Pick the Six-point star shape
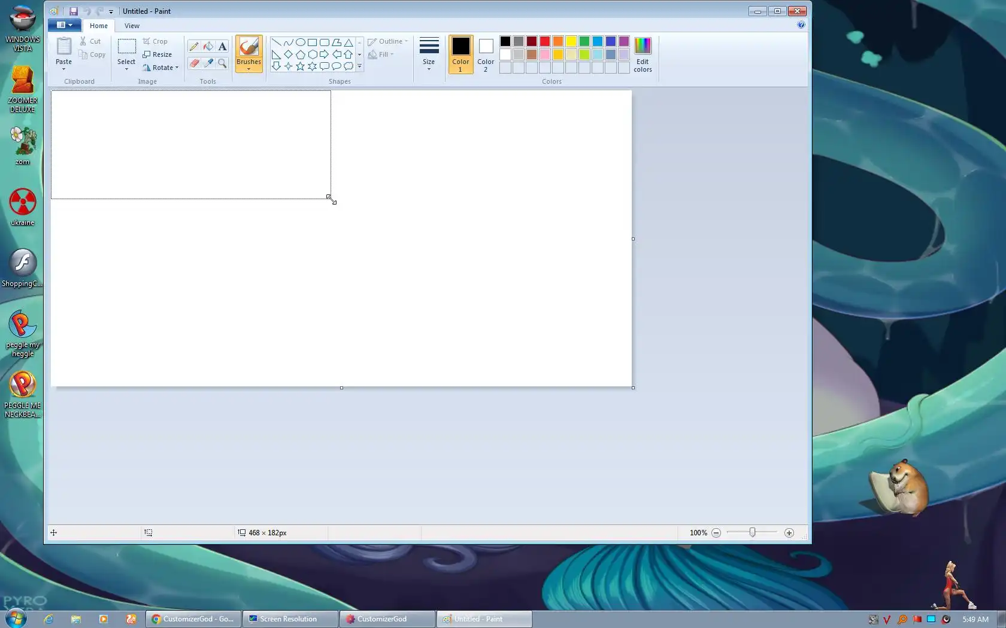 (x=312, y=66)
